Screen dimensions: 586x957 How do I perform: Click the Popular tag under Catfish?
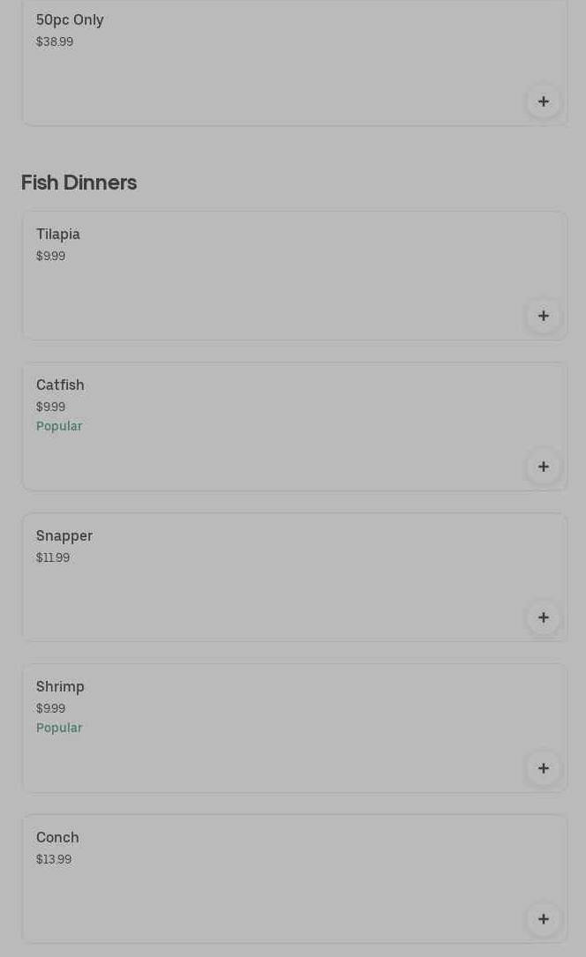(x=59, y=426)
